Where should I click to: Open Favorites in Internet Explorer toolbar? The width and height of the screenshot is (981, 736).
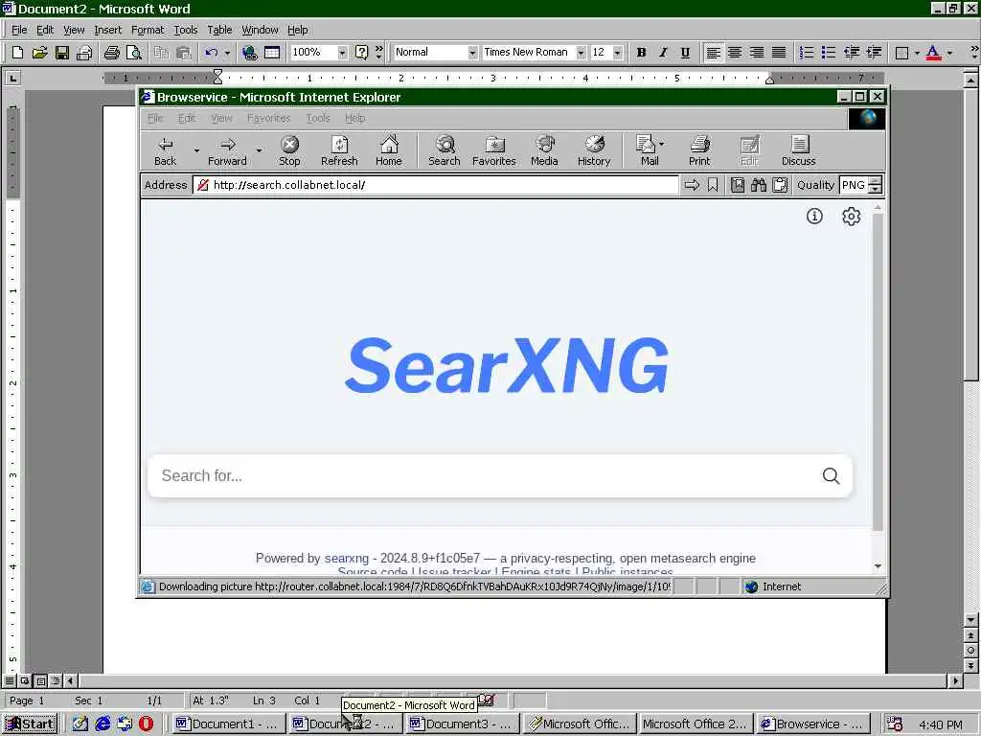[x=494, y=151]
